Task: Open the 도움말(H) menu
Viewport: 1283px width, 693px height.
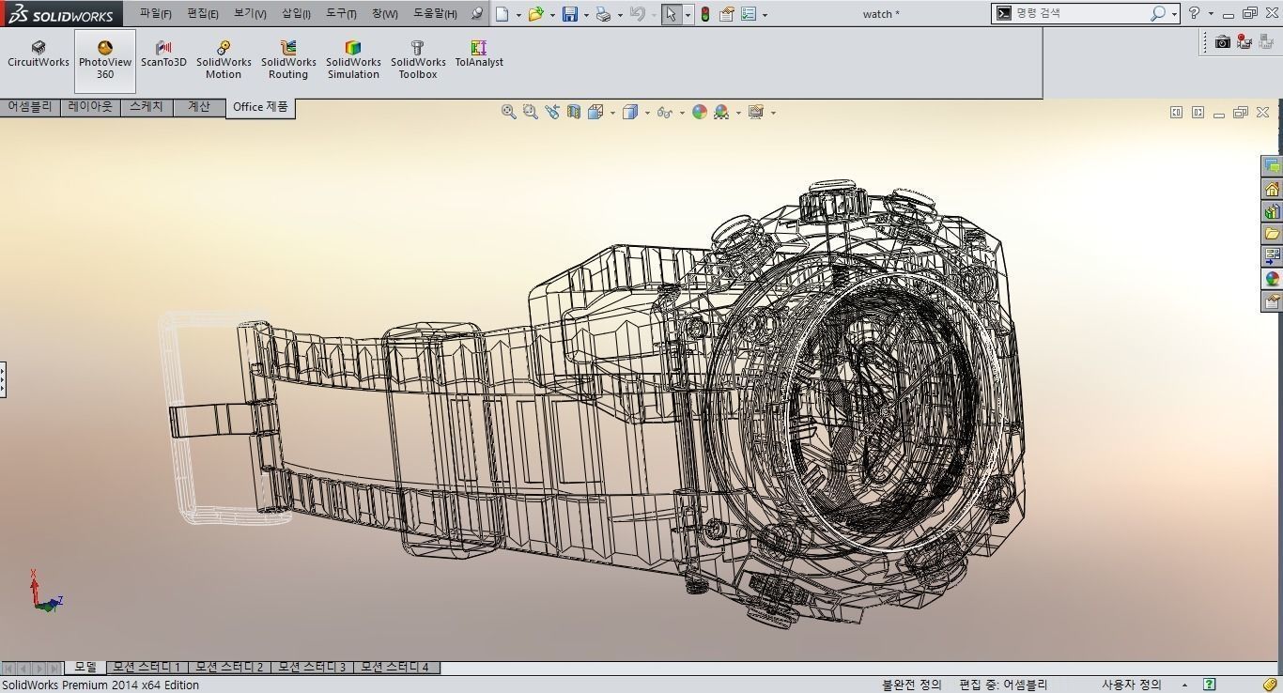Action: click(435, 13)
